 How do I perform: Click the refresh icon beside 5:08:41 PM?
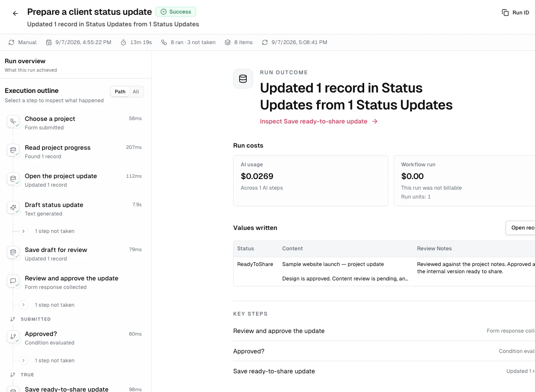(x=265, y=42)
